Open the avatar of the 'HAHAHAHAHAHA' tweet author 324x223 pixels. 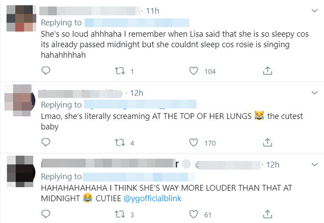pyautogui.click(x=21, y=171)
